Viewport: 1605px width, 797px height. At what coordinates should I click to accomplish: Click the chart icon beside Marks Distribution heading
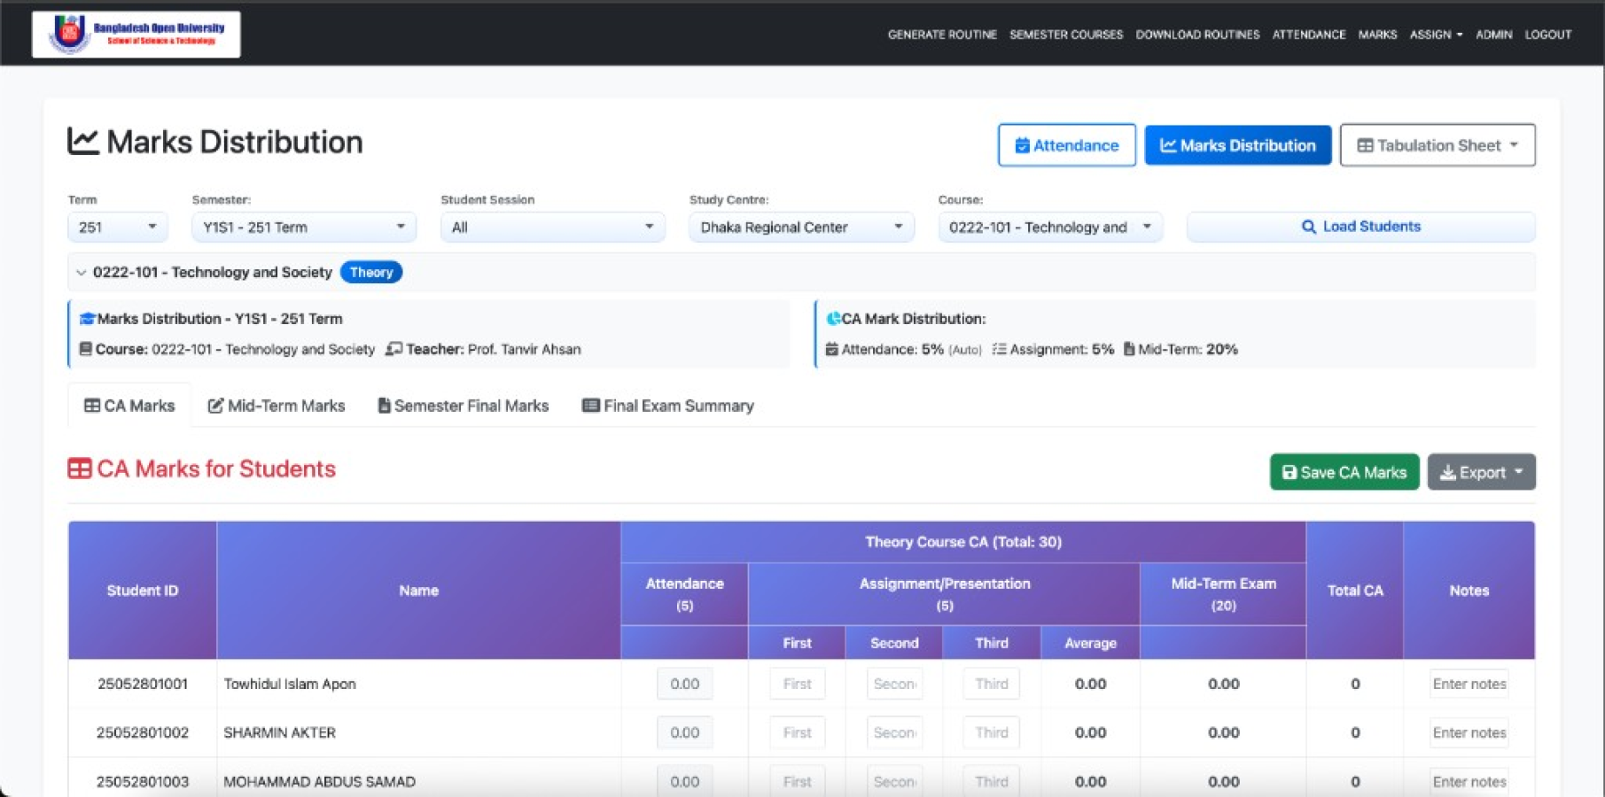click(x=82, y=142)
